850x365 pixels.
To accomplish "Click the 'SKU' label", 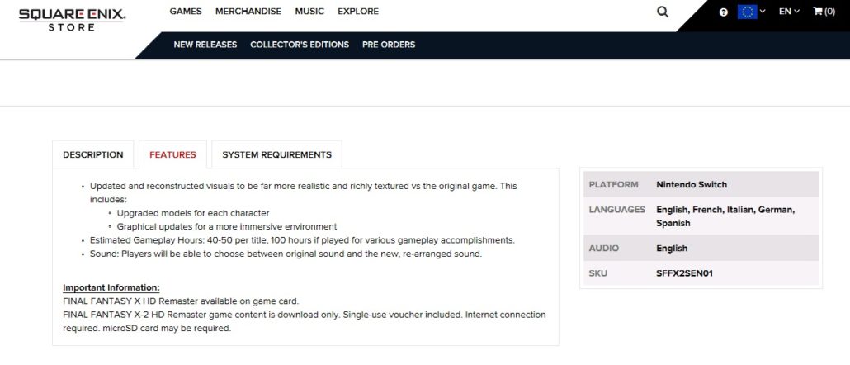I will tap(598, 273).
